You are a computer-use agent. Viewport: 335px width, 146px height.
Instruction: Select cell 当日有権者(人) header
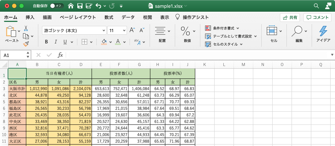click(59, 73)
